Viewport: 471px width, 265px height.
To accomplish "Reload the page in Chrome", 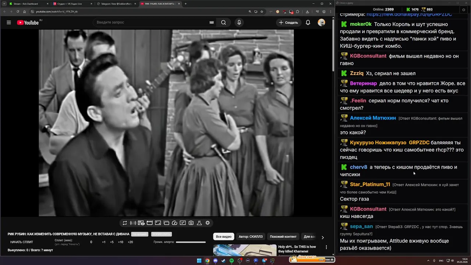I will pyautogui.click(x=18, y=11).
